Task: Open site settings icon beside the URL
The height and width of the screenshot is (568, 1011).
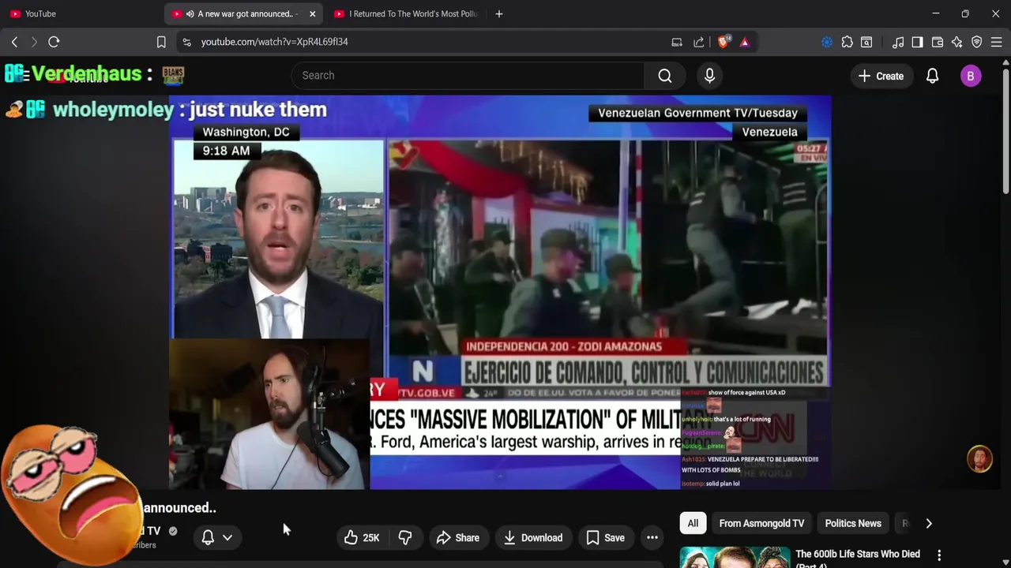Action: click(186, 42)
